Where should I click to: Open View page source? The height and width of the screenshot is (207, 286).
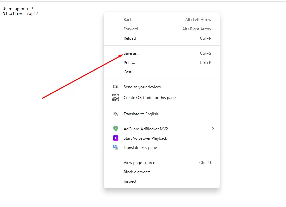coord(139,163)
